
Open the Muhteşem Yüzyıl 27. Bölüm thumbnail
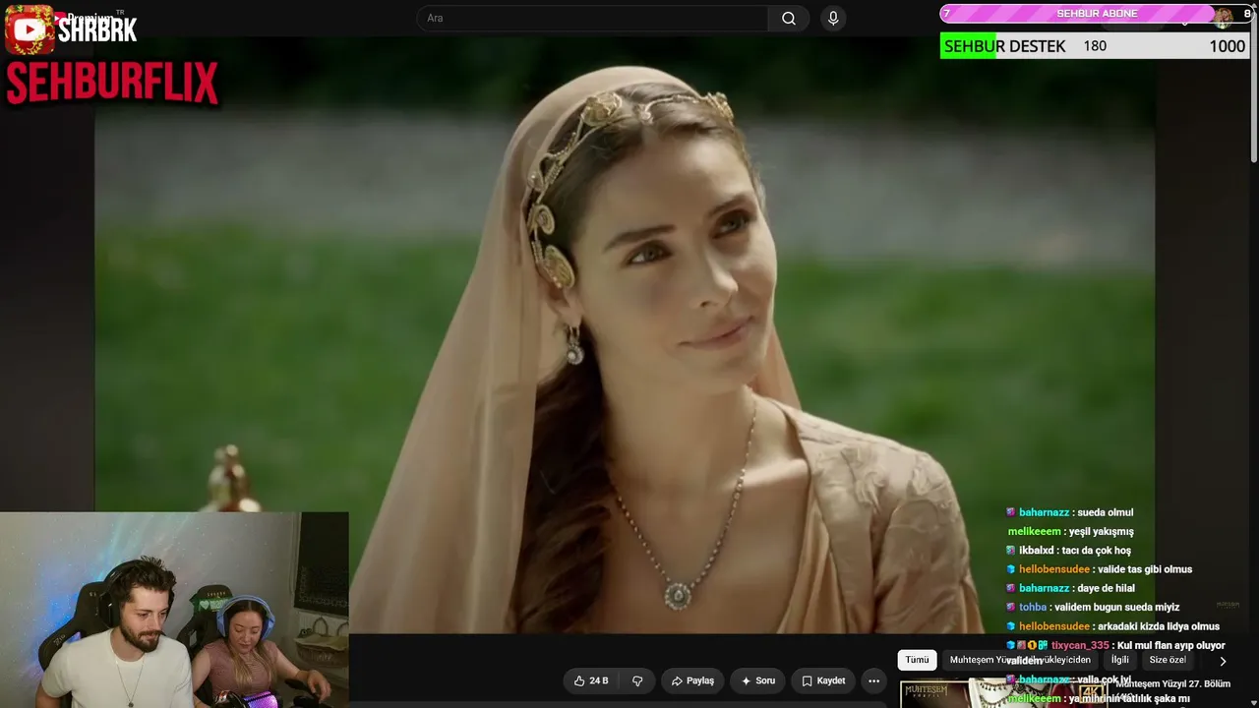[1003, 693]
